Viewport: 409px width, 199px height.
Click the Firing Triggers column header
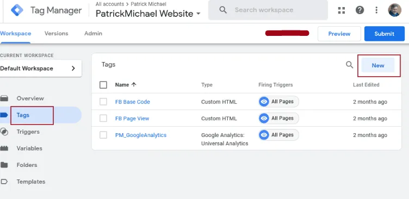[275, 85]
